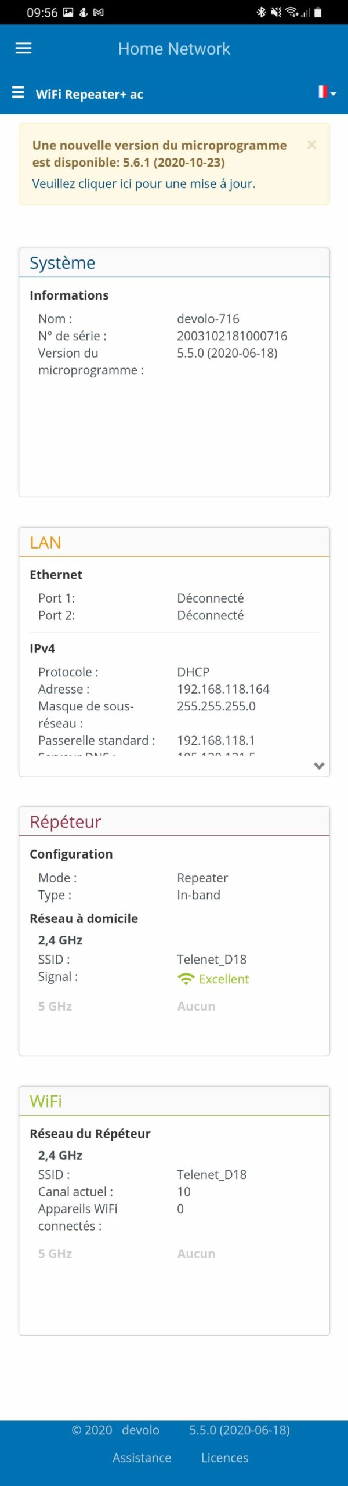Open the Système section header
This screenshot has height=1486, width=348.
click(x=63, y=263)
